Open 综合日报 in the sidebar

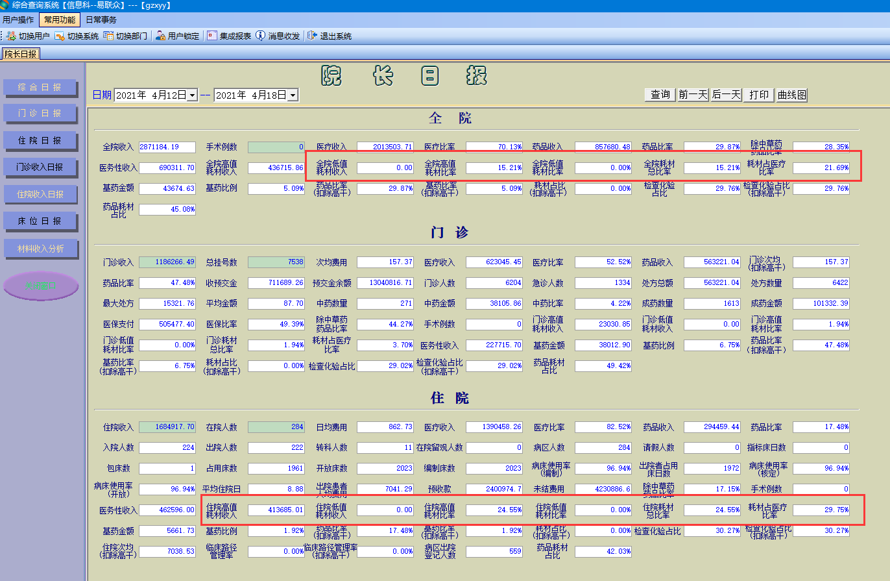click(40, 87)
